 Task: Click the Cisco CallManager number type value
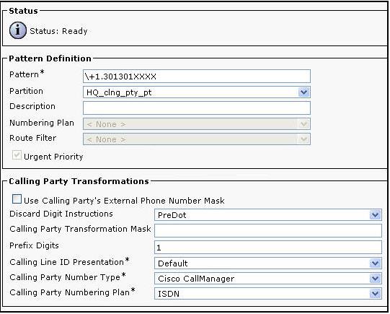(x=196, y=279)
